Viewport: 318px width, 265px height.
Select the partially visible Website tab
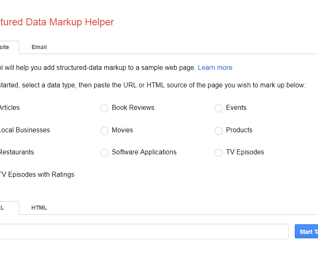coord(6,47)
